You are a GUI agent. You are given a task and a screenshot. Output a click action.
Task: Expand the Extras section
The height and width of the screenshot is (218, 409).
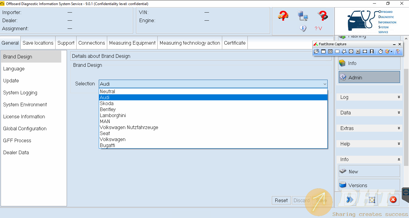[369, 128]
